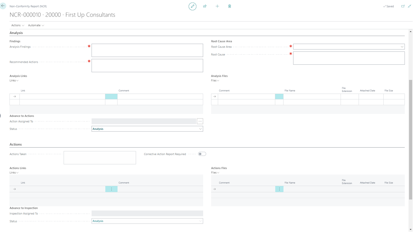414x233 pixels.
Task: Click Action Assigned To lookup ellipsis button
Action: pos(200,121)
